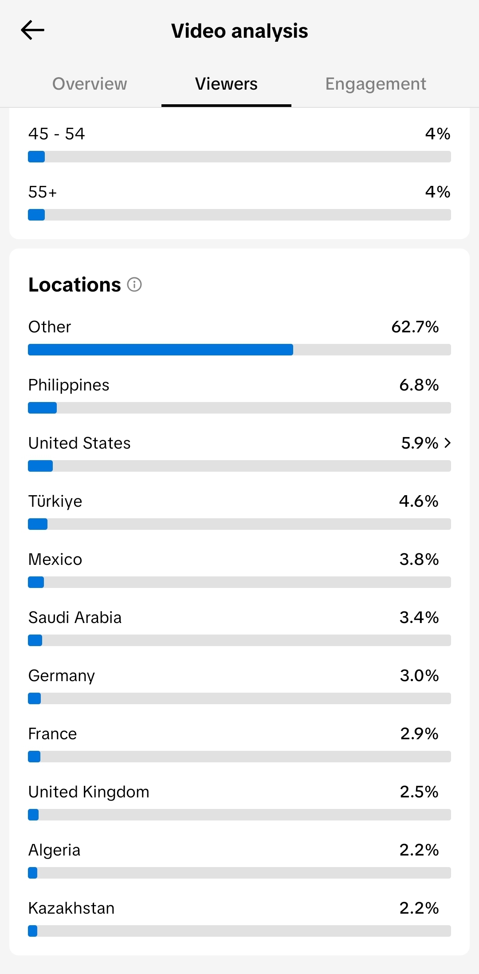Tap the 55+ age group label
The image size is (479, 974).
[x=43, y=192]
